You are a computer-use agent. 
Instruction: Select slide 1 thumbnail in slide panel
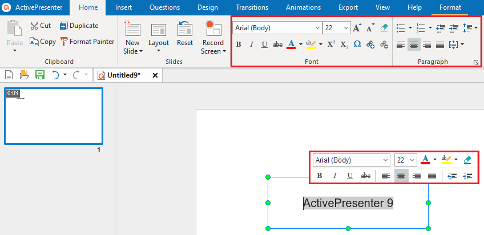[x=54, y=117]
